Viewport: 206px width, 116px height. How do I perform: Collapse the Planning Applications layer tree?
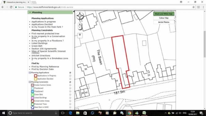point(30,73)
